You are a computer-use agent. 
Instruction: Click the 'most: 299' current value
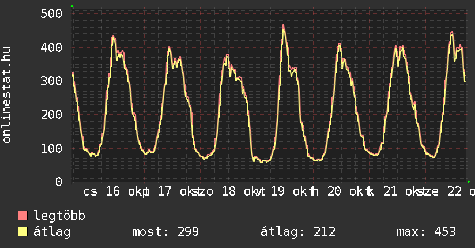pos(165,232)
